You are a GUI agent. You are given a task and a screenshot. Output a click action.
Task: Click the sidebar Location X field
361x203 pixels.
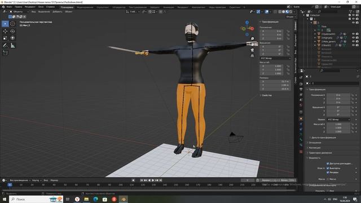point(272,31)
